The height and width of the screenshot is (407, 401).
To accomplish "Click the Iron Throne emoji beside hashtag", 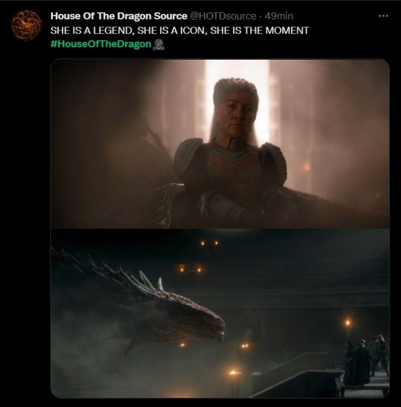I will (158, 44).
